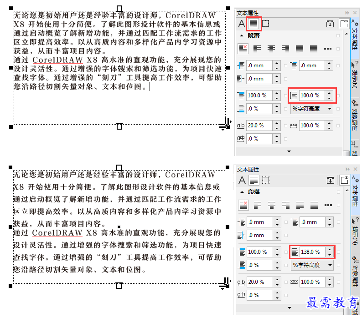The image size is (362, 317).
Task: Decrease upper panel line spacing with down arrow
Action: 329,98
